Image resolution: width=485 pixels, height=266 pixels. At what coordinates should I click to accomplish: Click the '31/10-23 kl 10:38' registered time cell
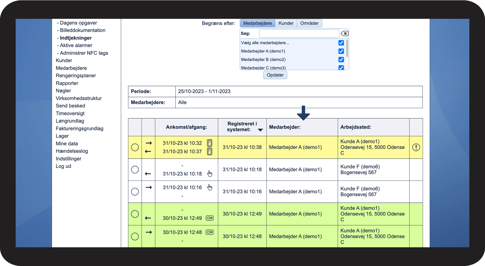(242, 147)
